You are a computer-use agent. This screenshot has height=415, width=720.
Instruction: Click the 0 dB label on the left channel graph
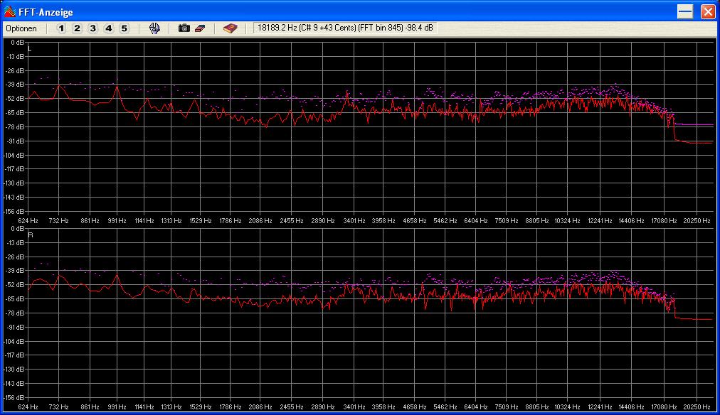coord(18,42)
